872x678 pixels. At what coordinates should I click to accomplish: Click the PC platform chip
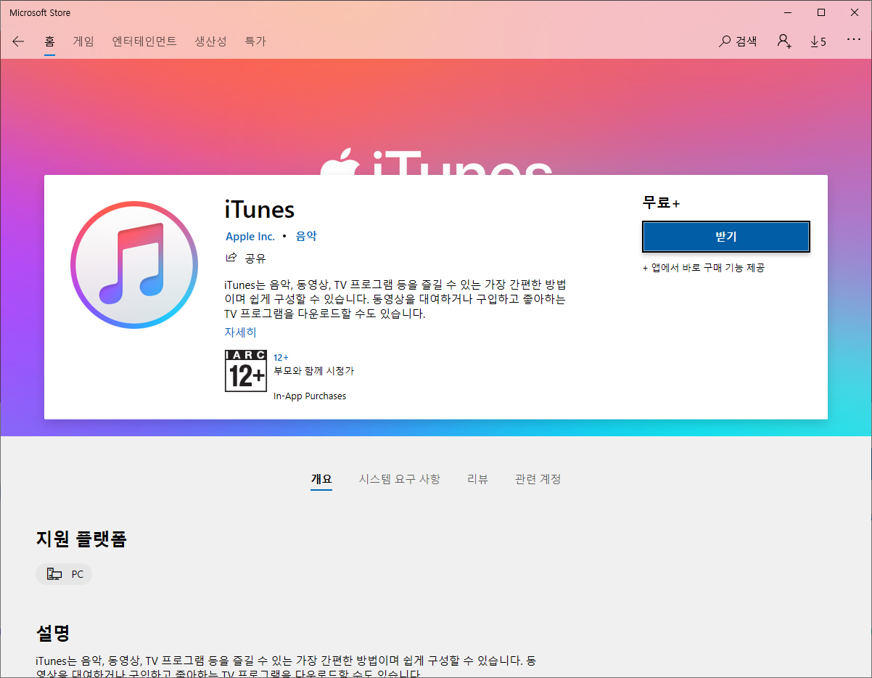(64, 574)
